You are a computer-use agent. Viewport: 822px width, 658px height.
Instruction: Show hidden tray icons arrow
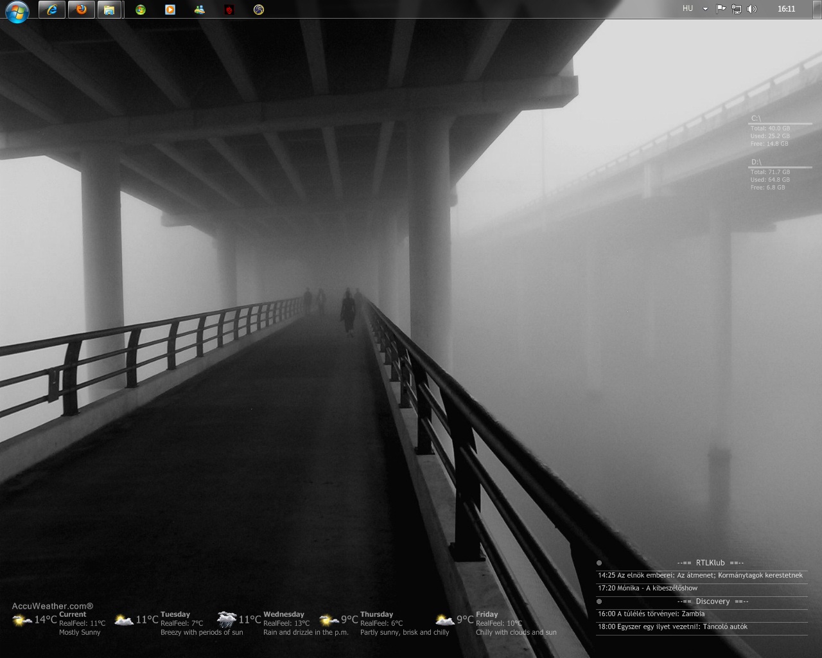705,9
